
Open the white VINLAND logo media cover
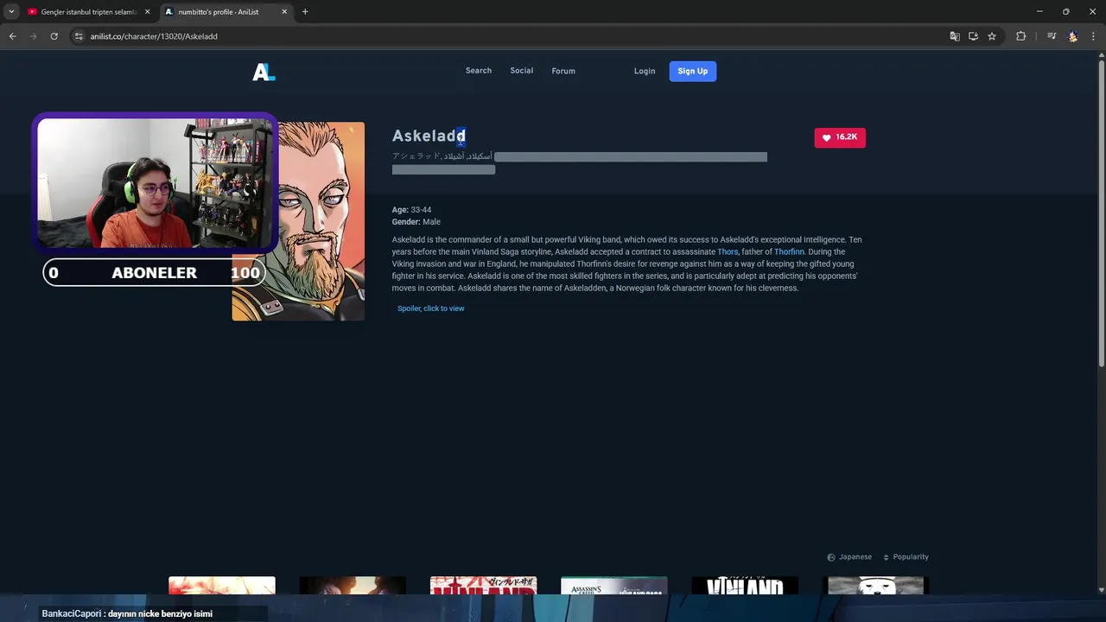coord(745,586)
